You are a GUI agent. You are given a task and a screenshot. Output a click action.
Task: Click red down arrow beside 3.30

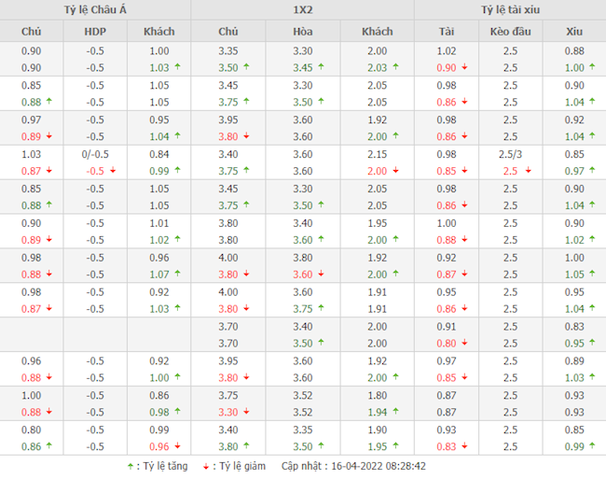click(247, 412)
